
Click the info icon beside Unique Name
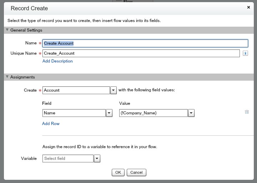coord(245,53)
